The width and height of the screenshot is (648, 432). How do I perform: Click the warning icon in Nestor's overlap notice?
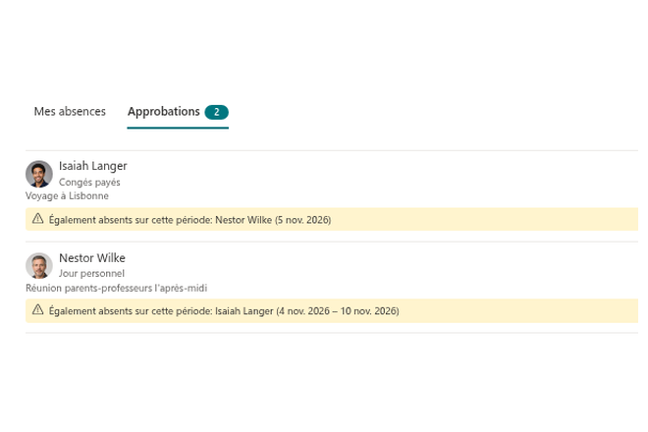[37, 309]
